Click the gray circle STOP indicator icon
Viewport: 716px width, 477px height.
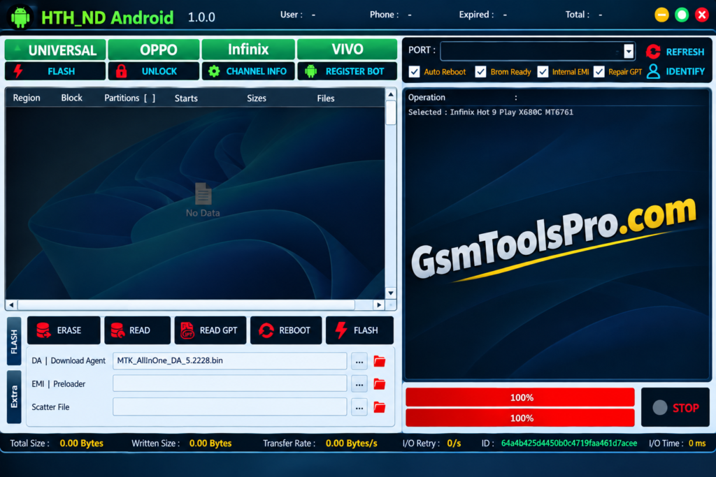click(660, 407)
